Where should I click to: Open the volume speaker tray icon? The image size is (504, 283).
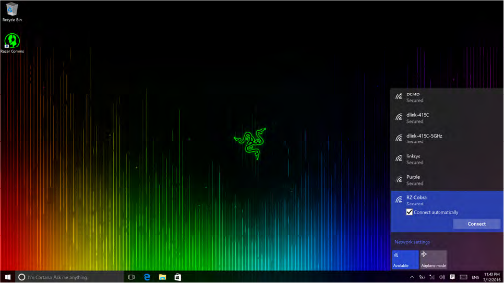(x=442, y=277)
